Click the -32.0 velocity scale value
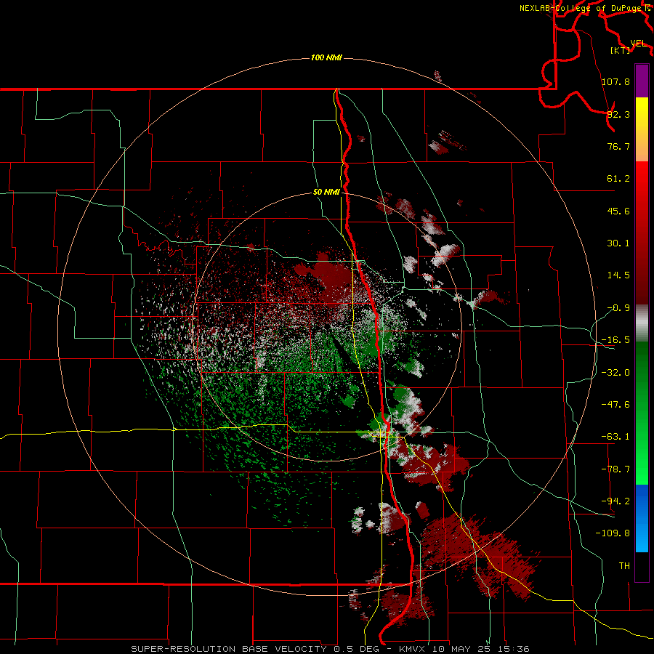The height and width of the screenshot is (654, 654). 615,373
